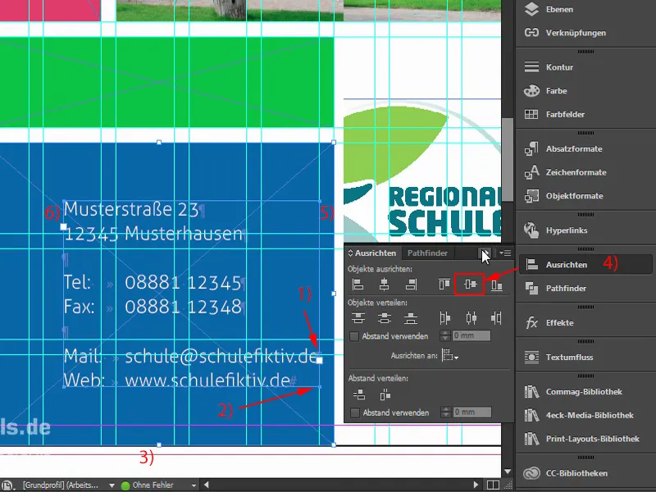Click the vertical scrollbar down arrow
The height and width of the screenshot is (492, 656).
coord(508,471)
